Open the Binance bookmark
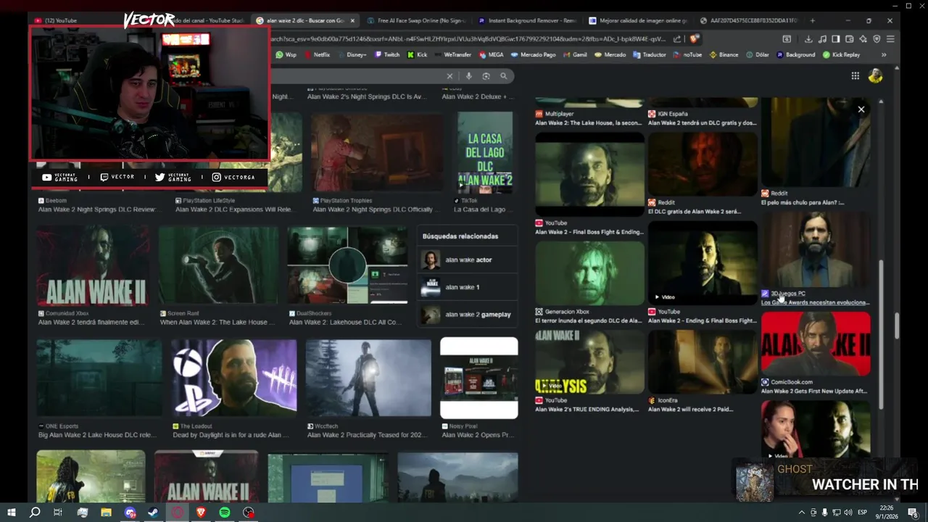The width and height of the screenshot is (928, 522). click(724, 54)
